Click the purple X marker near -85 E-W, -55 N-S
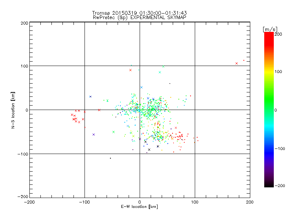 (x=94, y=135)
